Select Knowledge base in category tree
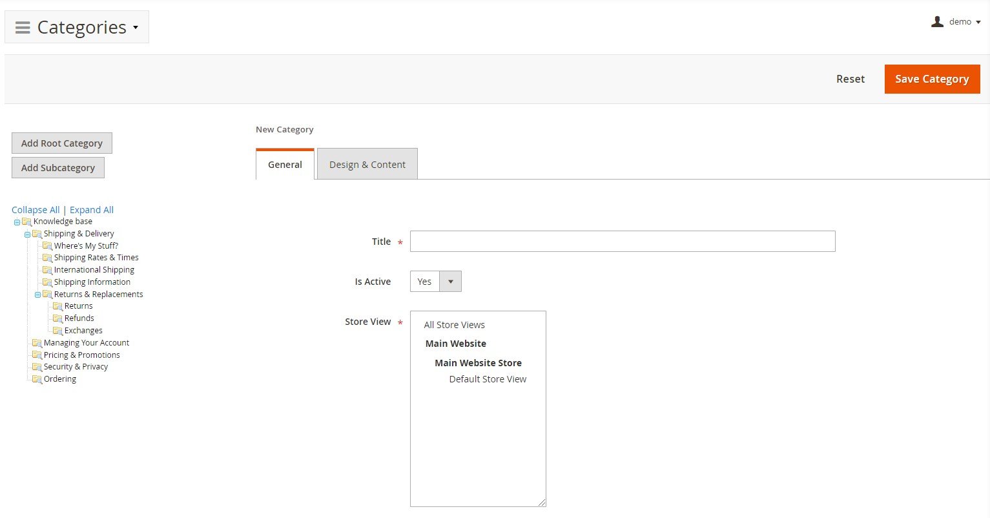990x518 pixels. pos(63,222)
